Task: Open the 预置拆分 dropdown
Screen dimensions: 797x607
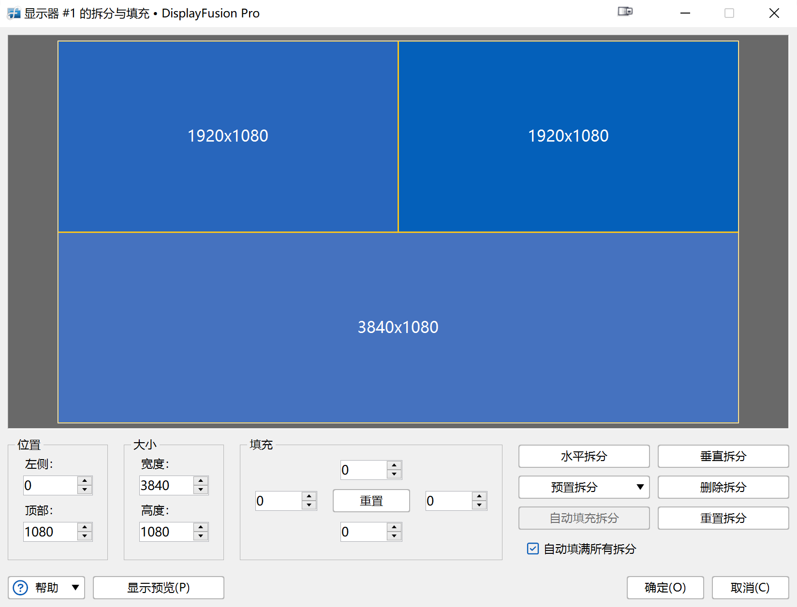Action: 584,487
